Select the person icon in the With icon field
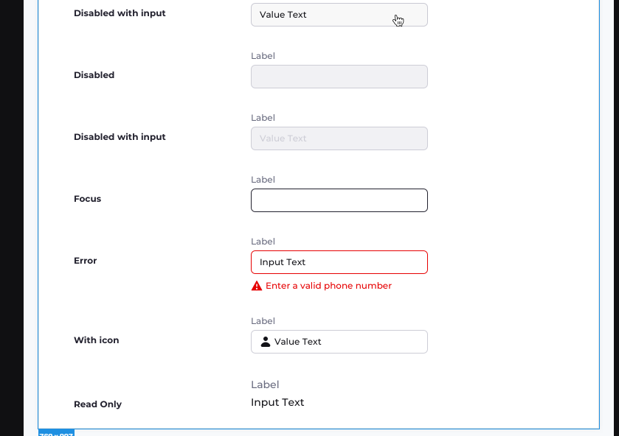 coord(265,341)
